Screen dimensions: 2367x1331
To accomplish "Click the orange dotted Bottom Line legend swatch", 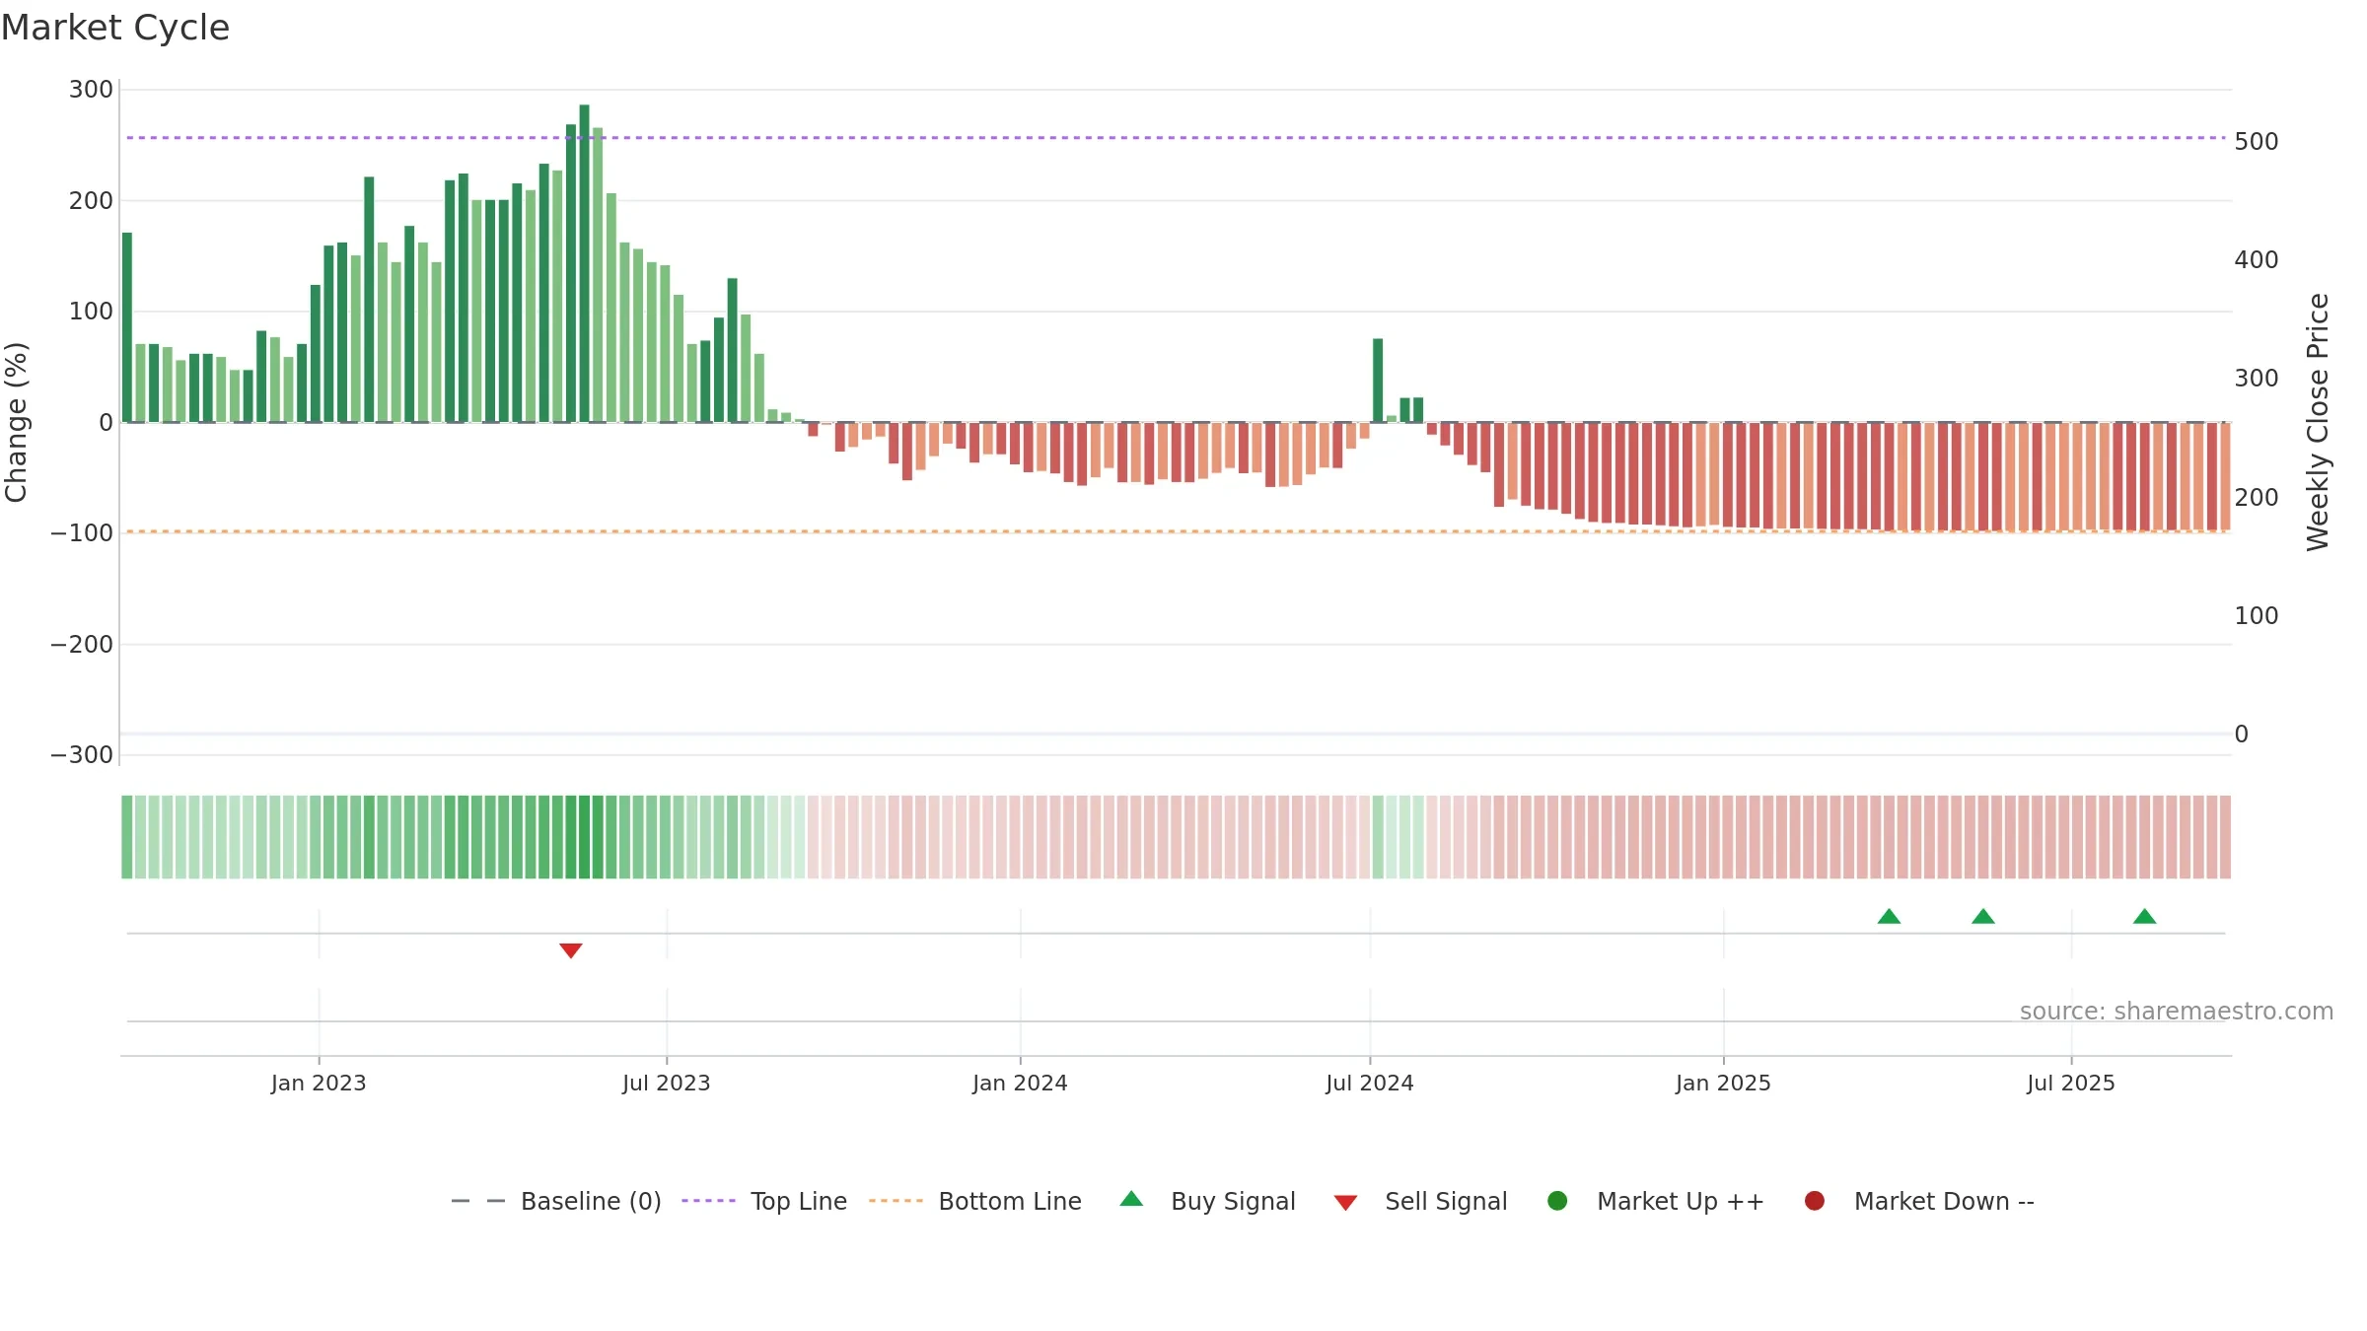I will (x=896, y=1201).
